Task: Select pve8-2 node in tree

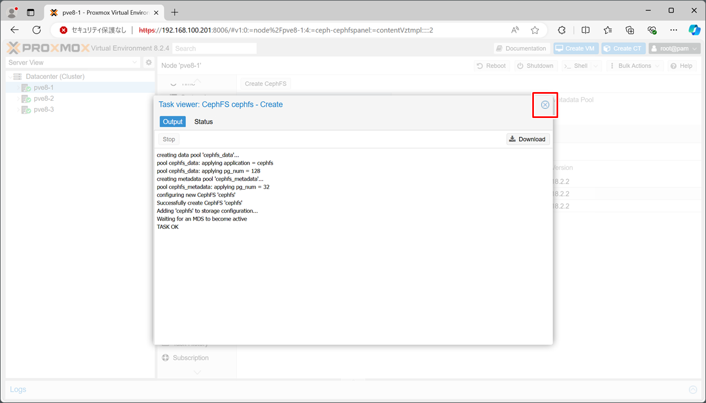Action: tap(44, 99)
